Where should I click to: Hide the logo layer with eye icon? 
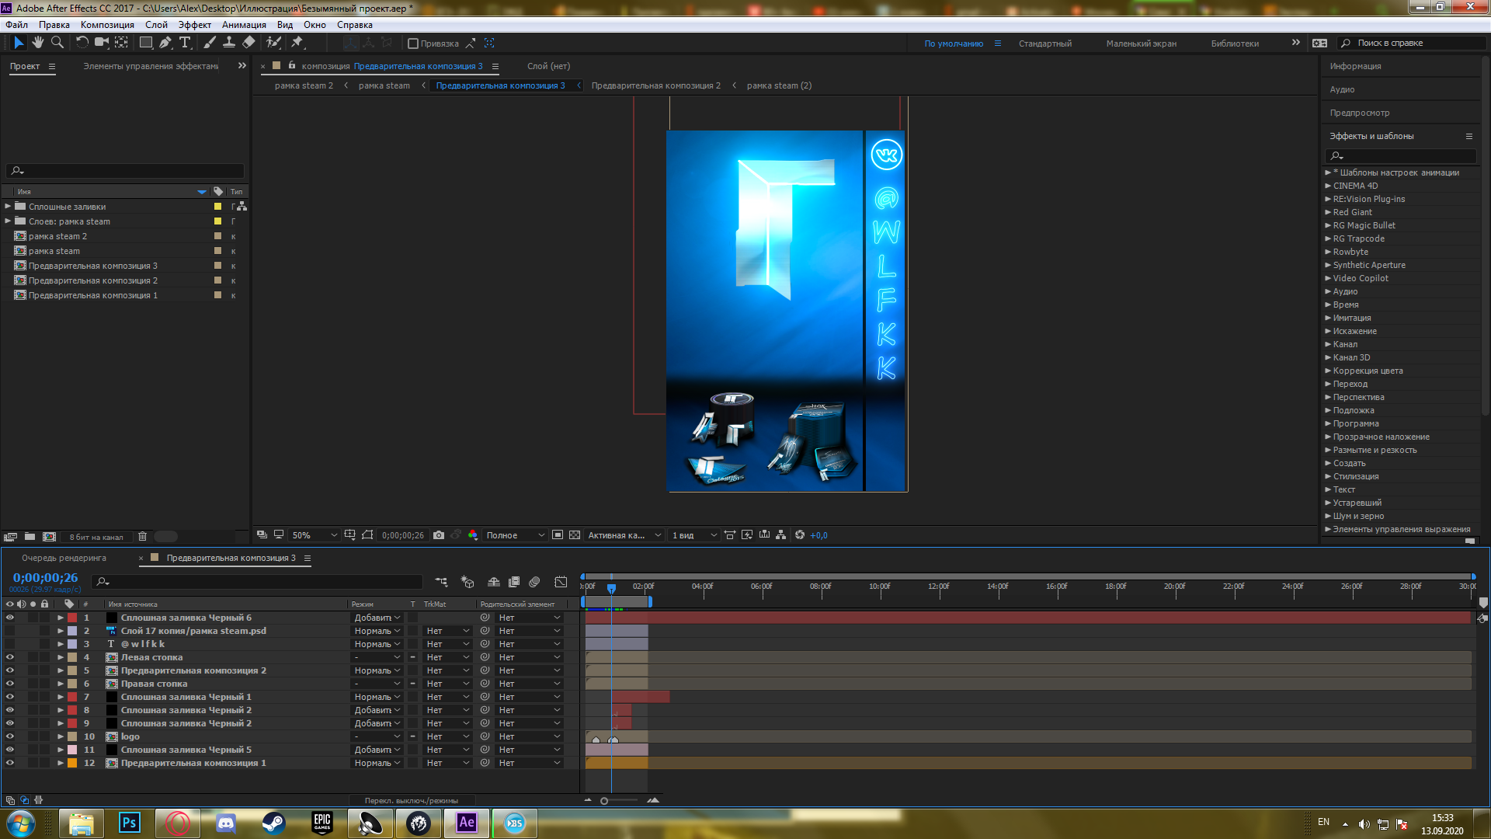10,736
